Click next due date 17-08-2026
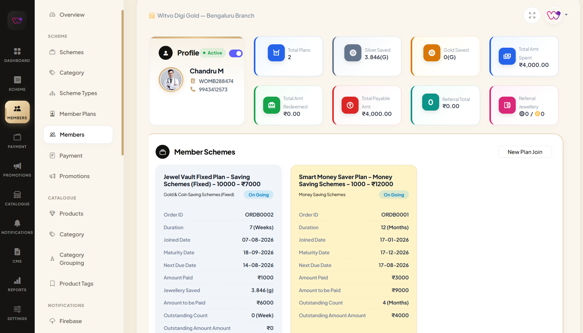583x333 pixels. 394,265
